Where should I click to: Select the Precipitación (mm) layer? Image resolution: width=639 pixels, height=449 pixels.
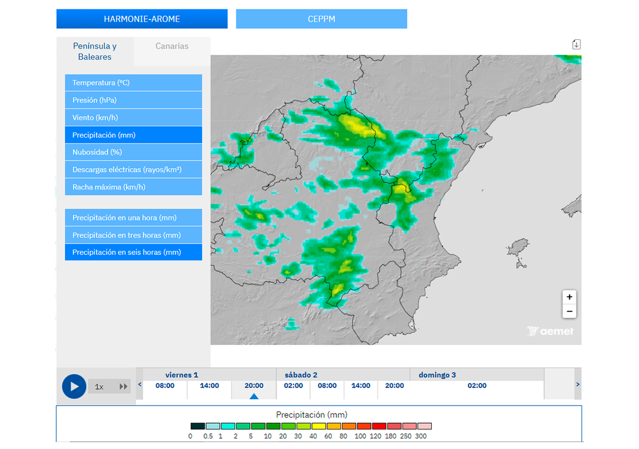click(x=134, y=135)
